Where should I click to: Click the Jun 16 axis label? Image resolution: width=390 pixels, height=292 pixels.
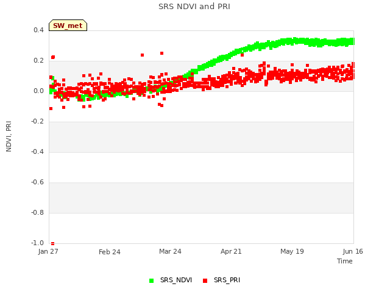point(353,251)
